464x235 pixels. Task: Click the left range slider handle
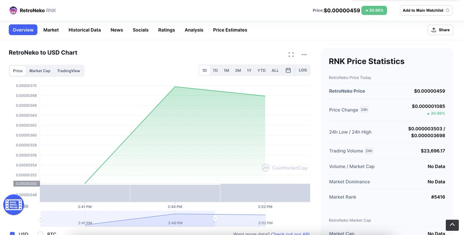(40, 218)
